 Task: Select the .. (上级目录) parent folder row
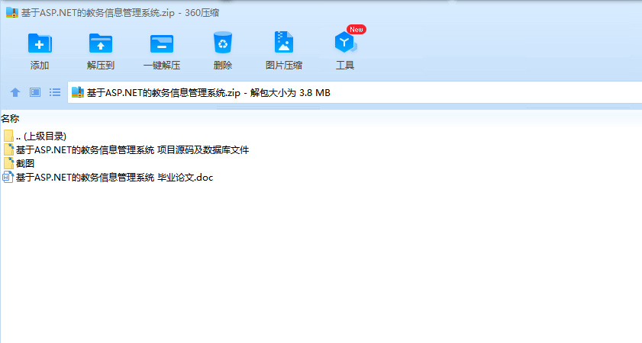click(35, 136)
